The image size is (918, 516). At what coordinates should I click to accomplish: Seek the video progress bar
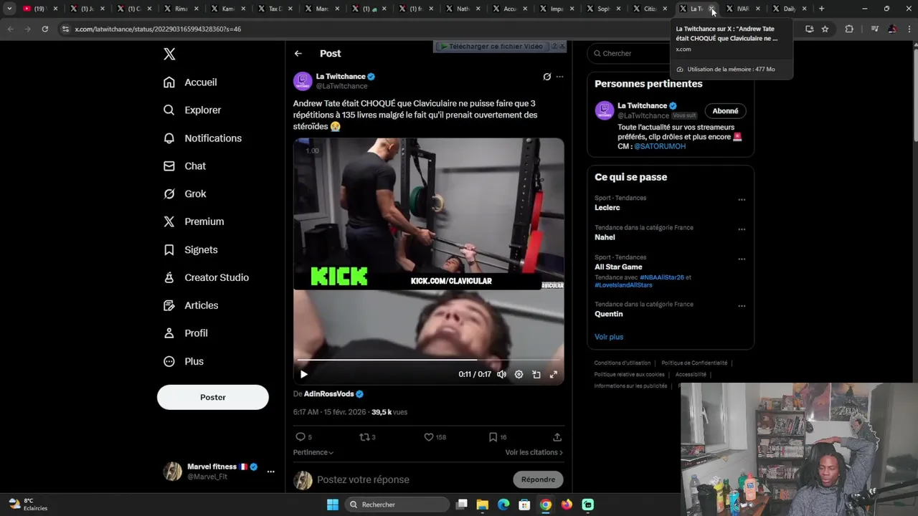[x=429, y=360]
